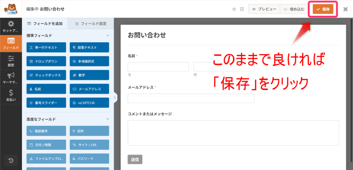Add the Phone number field
This screenshot has height=170, width=353.
click(47, 131)
